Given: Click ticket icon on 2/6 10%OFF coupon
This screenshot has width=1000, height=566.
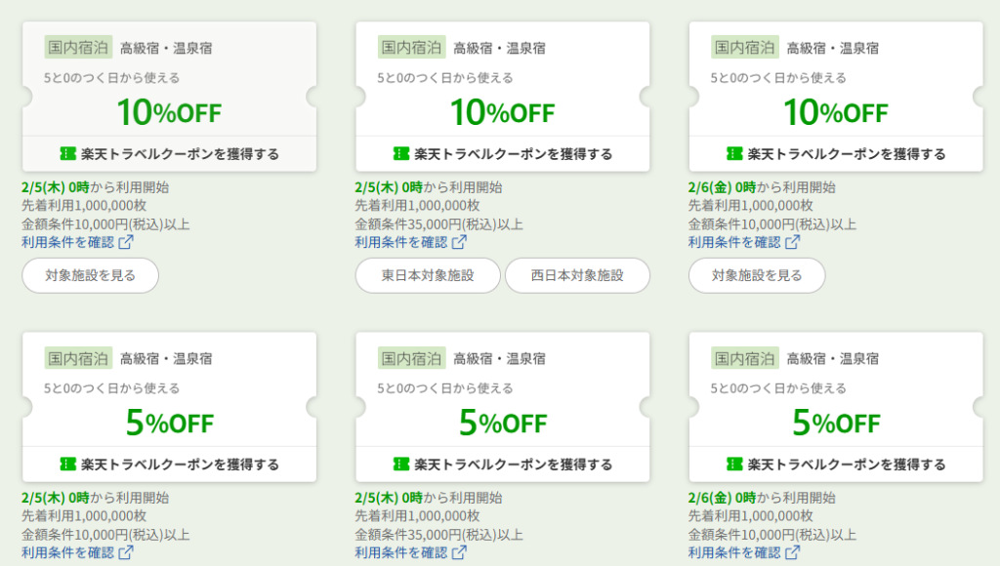Looking at the screenshot, I should point(735,154).
